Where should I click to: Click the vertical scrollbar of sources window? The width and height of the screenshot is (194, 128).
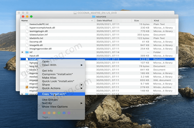pos(177,50)
